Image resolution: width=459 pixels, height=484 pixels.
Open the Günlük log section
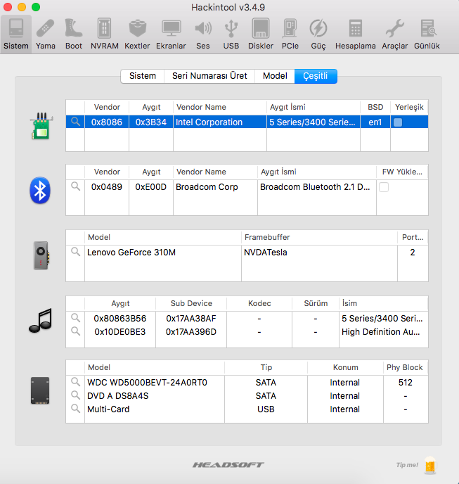427,33
